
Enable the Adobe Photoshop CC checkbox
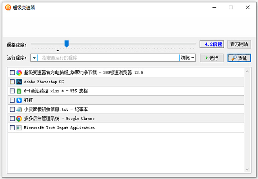(x=12, y=82)
